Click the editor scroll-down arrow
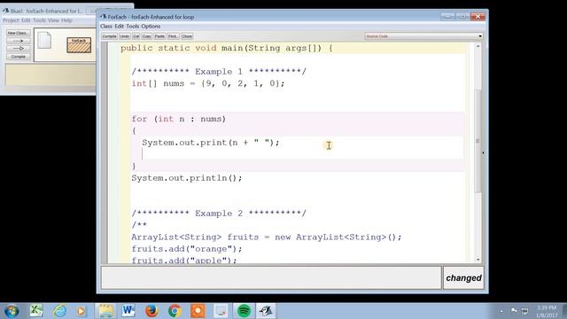The image size is (567, 319). tap(478, 260)
